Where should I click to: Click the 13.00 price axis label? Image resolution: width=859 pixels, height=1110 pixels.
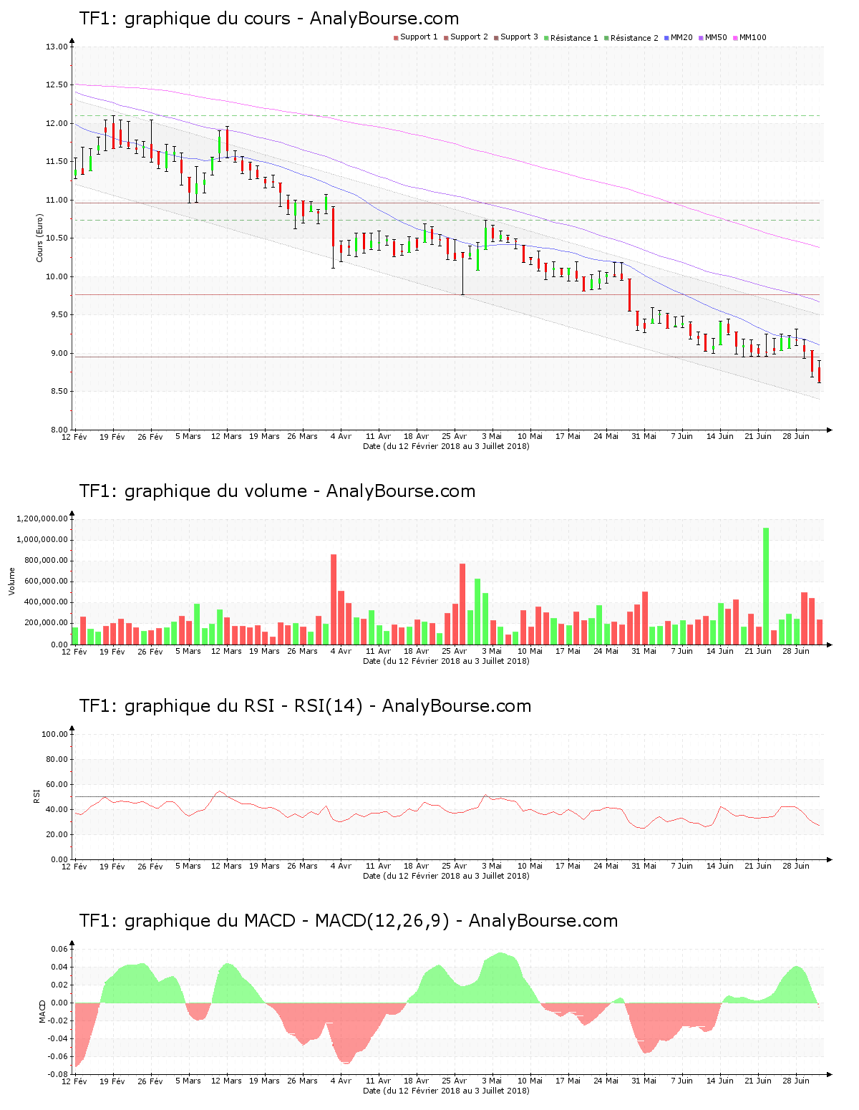coord(57,47)
